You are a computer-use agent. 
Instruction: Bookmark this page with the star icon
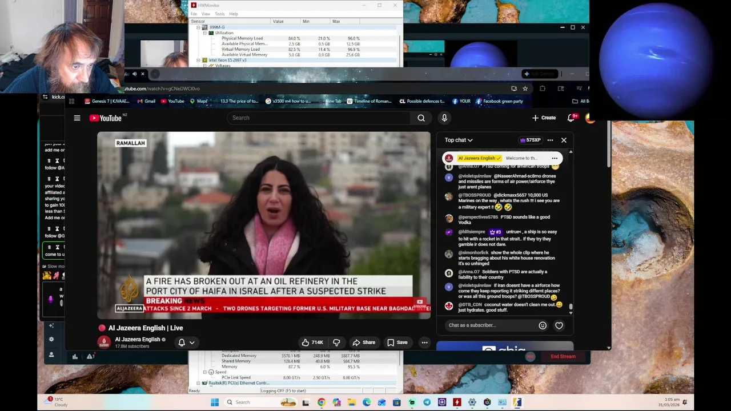pyautogui.click(x=525, y=88)
